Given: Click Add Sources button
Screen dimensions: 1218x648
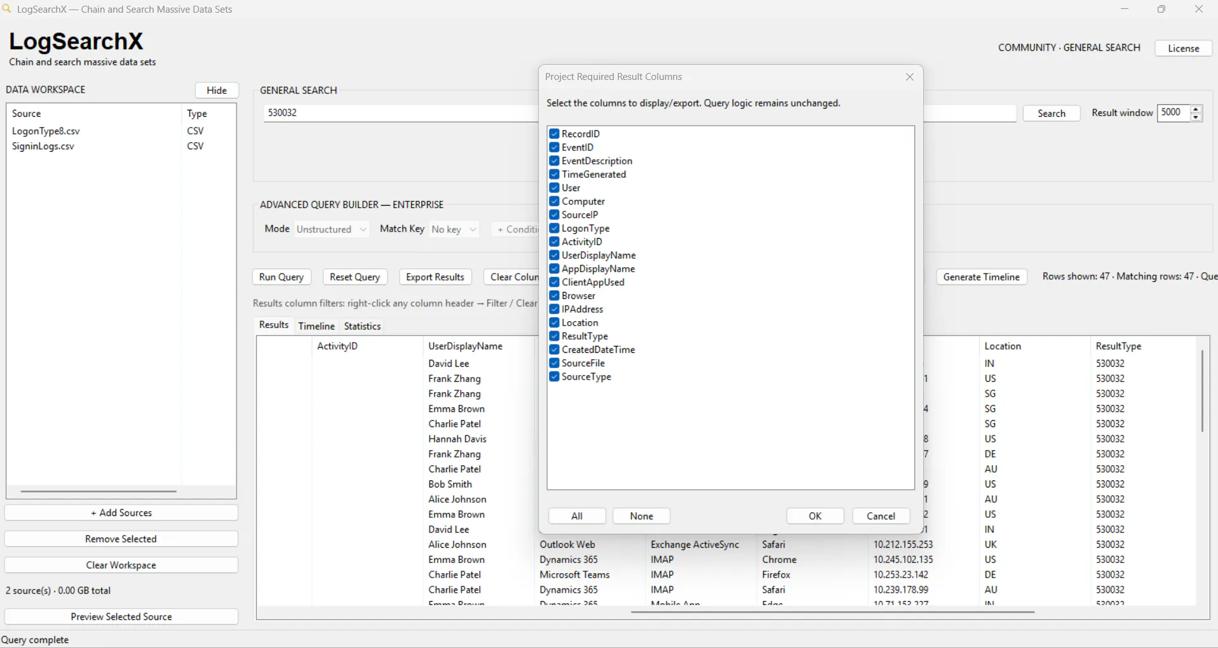Looking at the screenshot, I should (121, 513).
